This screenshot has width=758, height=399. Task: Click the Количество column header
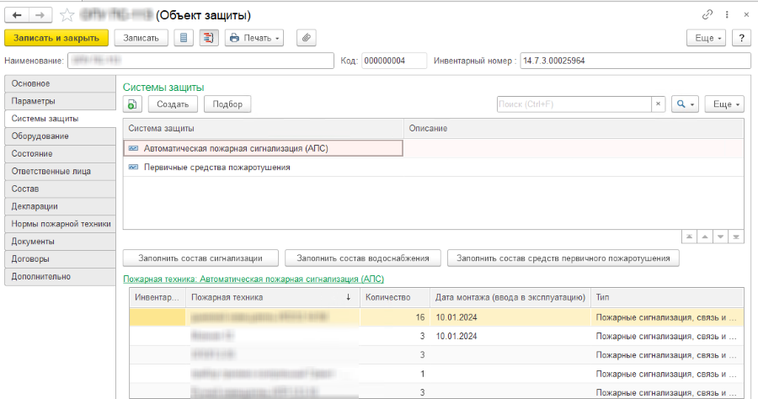pos(394,297)
